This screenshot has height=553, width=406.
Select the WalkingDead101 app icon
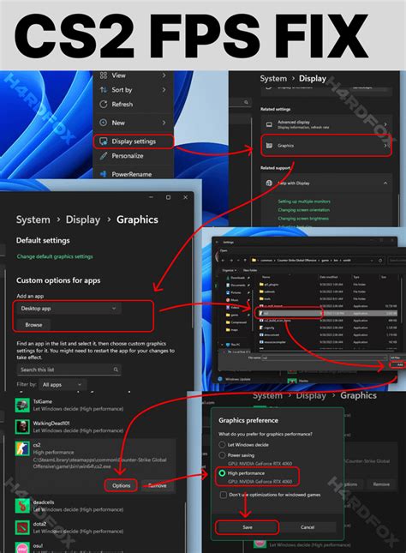tap(22, 427)
